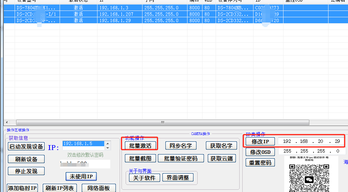Click the 未使用IP button
The width and height of the screenshot is (348, 192).
(81, 176)
